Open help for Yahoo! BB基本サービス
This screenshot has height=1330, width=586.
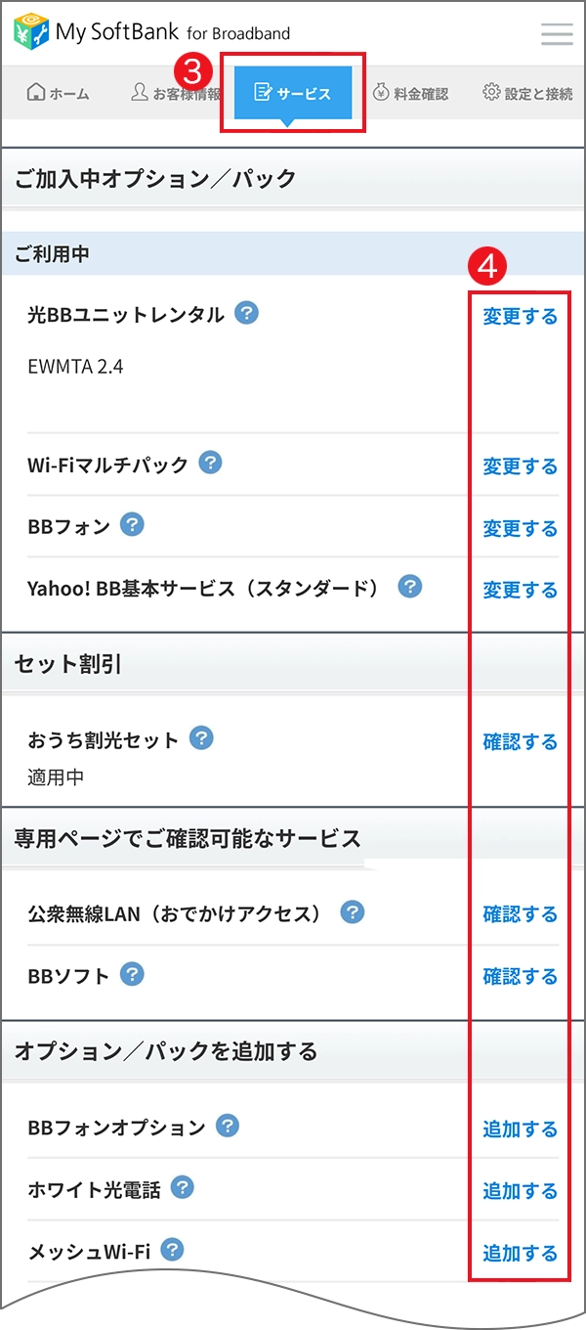coord(410,587)
